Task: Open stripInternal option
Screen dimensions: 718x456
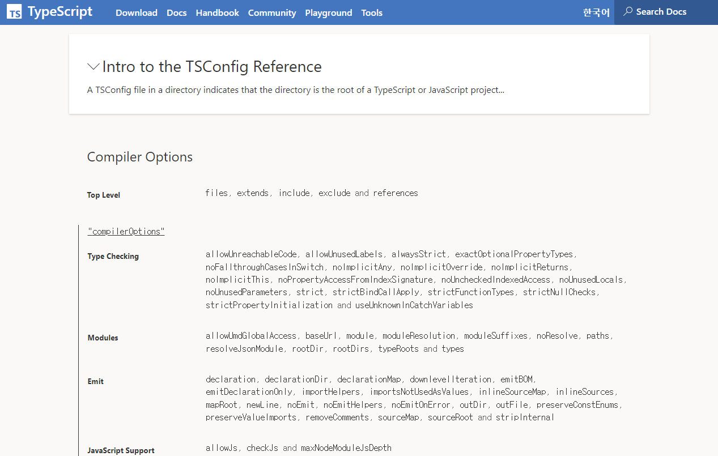Action: (x=524, y=417)
